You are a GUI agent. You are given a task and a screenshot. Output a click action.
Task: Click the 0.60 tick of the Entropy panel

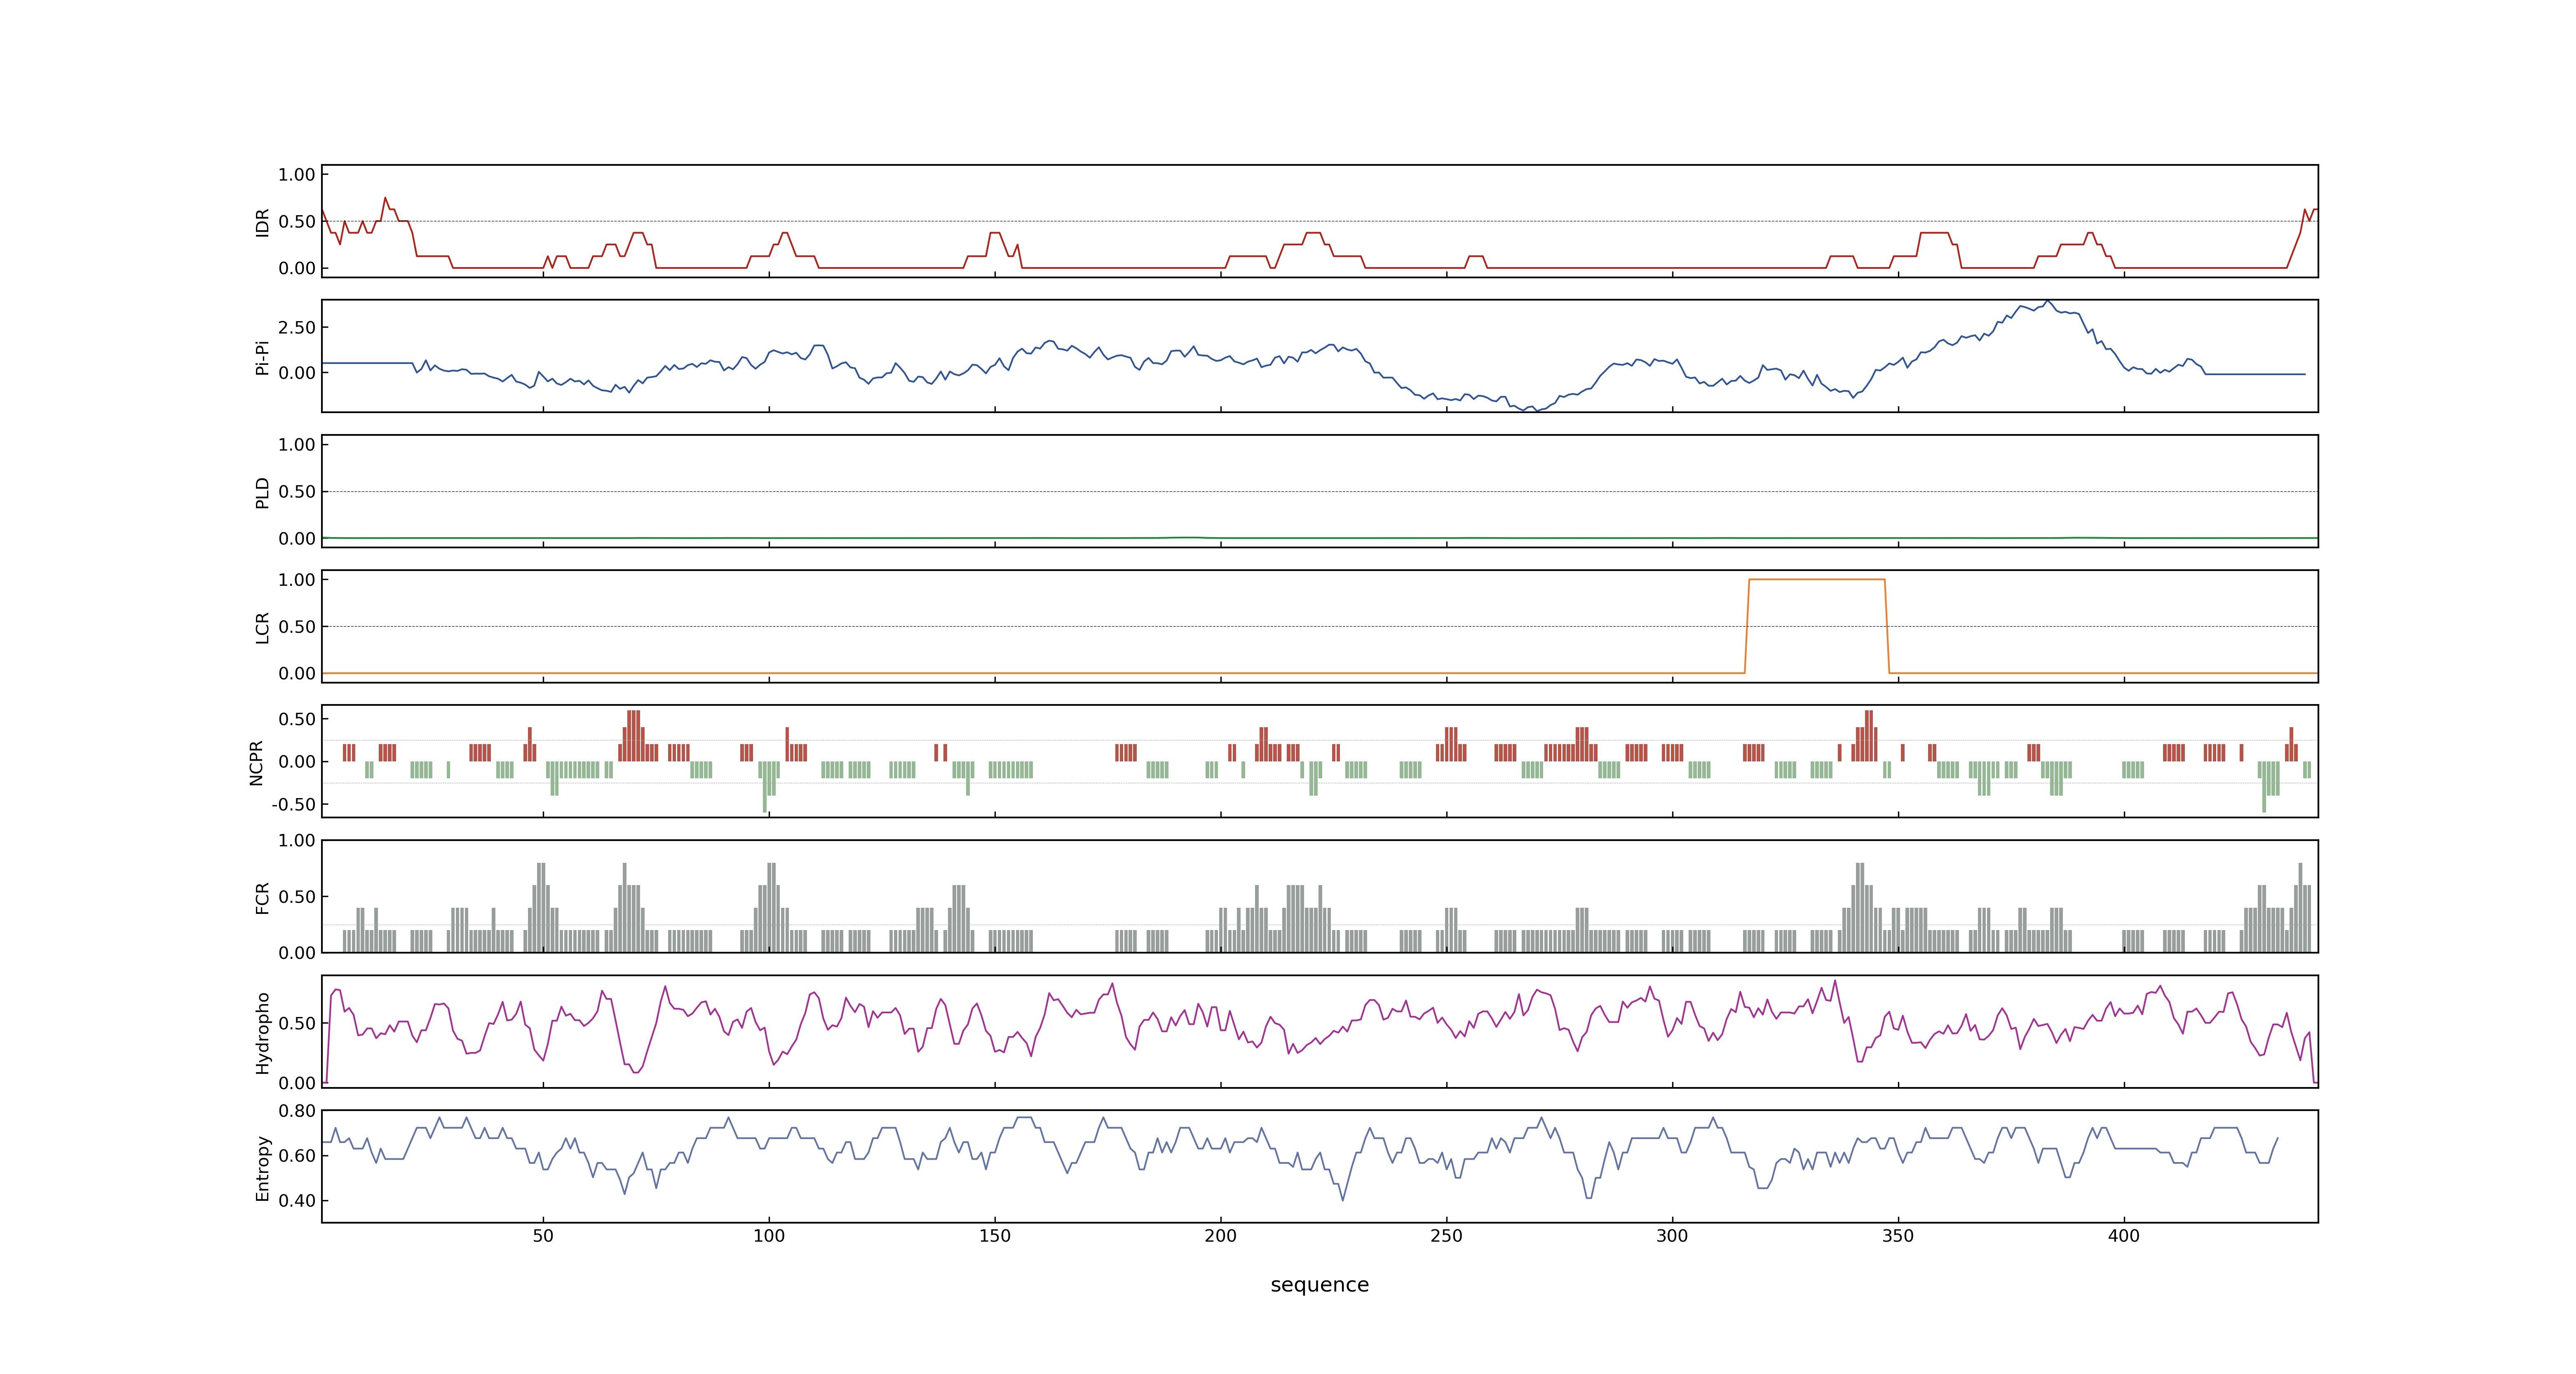(297, 1156)
